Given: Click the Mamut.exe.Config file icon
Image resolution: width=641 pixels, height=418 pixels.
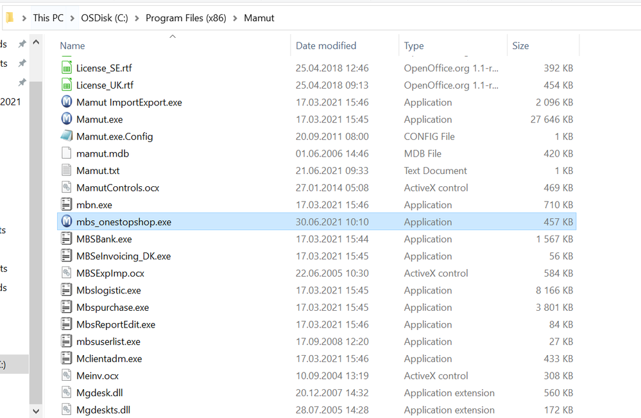Looking at the screenshot, I should pyautogui.click(x=67, y=136).
